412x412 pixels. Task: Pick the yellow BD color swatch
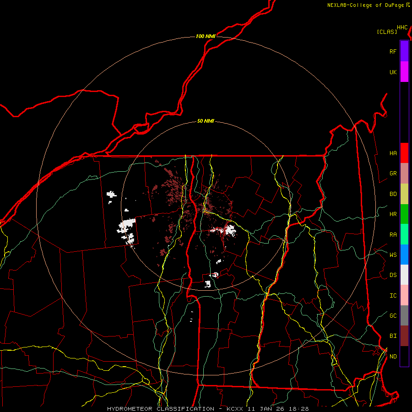click(404, 194)
